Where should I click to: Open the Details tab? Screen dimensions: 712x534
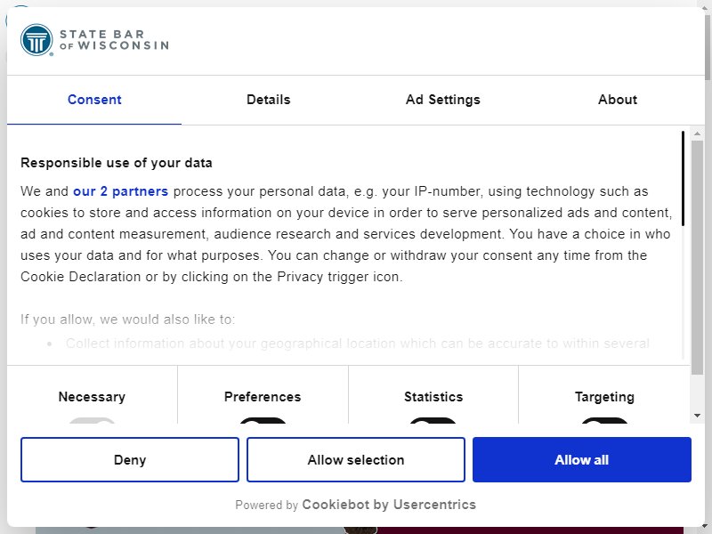pos(269,100)
